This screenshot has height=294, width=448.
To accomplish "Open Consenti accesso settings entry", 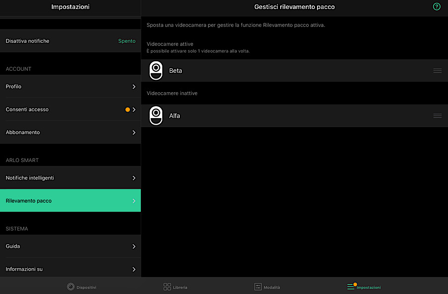I will (70, 109).
